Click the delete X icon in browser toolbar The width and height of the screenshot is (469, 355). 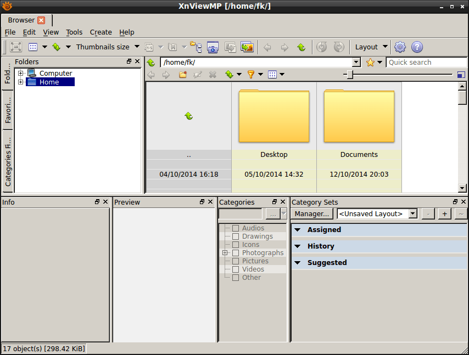(x=213, y=75)
